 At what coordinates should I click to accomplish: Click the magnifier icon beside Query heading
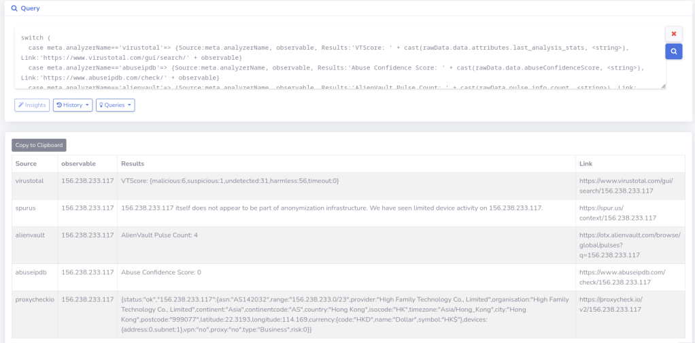click(x=14, y=9)
